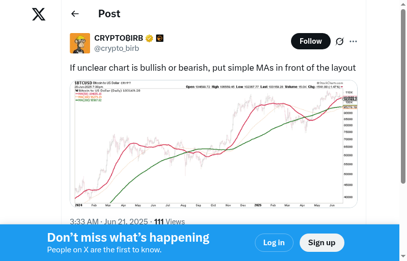Click the CRYPTOBIRB display name
407x261 pixels.
(x=119, y=38)
